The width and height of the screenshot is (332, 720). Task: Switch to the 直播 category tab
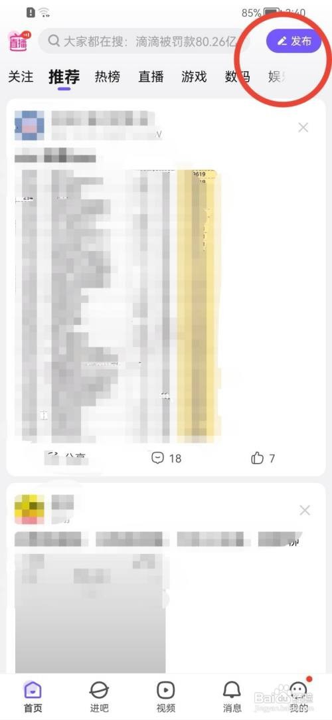[151, 76]
